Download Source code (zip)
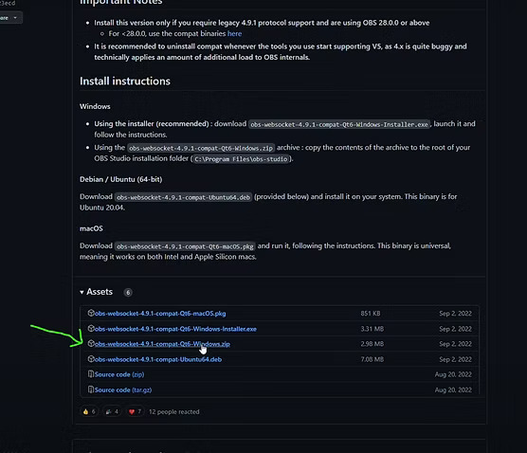 pyautogui.click(x=119, y=374)
